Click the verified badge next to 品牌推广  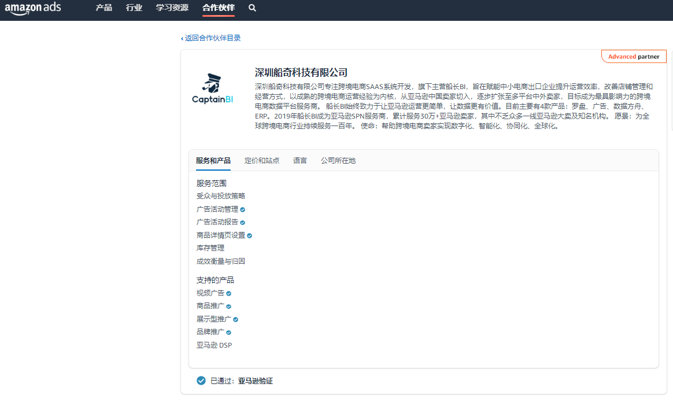(x=228, y=332)
